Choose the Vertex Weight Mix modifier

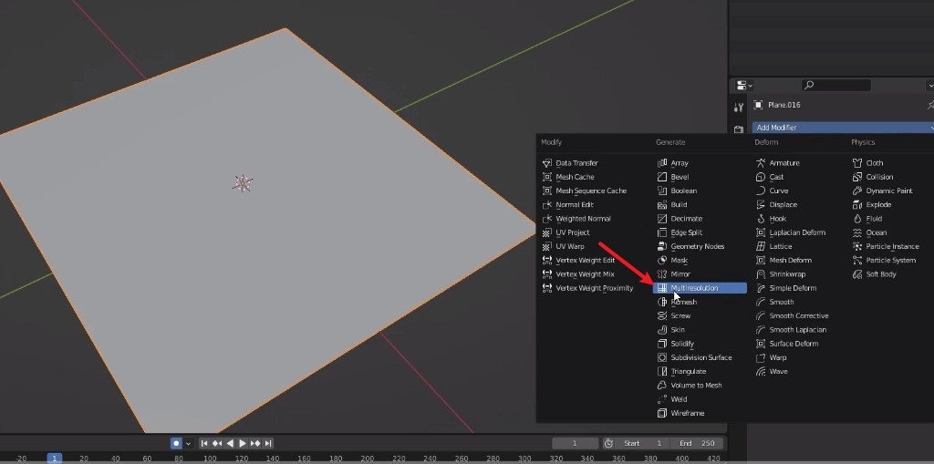[x=577, y=274]
